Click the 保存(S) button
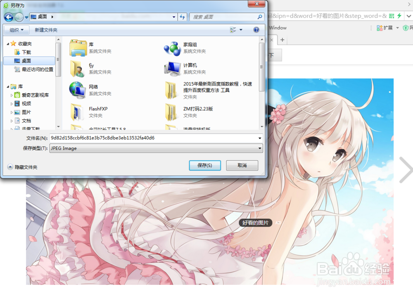413x296 pixels. pos(205,166)
